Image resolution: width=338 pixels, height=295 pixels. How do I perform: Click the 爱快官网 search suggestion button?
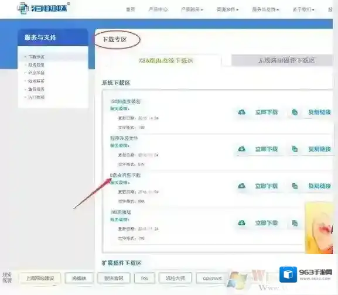tap(114, 278)
